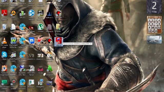Click puzzle tile number 1
Viewport: 164px width, 92px height.
tap(149, 20)
